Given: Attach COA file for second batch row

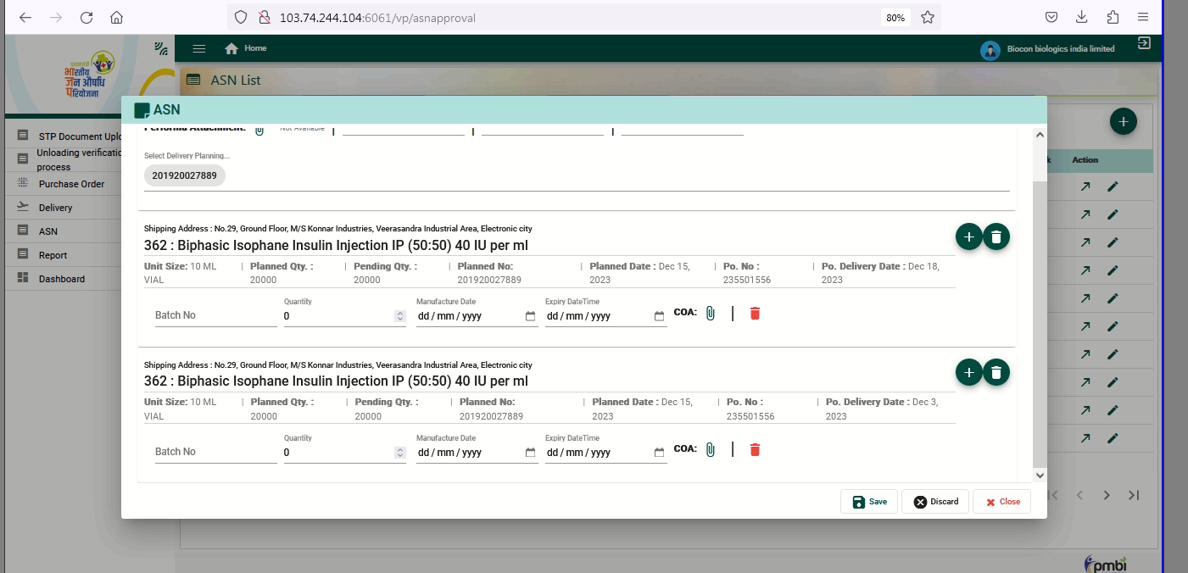Looking at the screenshot, I should click(x=710, y=449).
